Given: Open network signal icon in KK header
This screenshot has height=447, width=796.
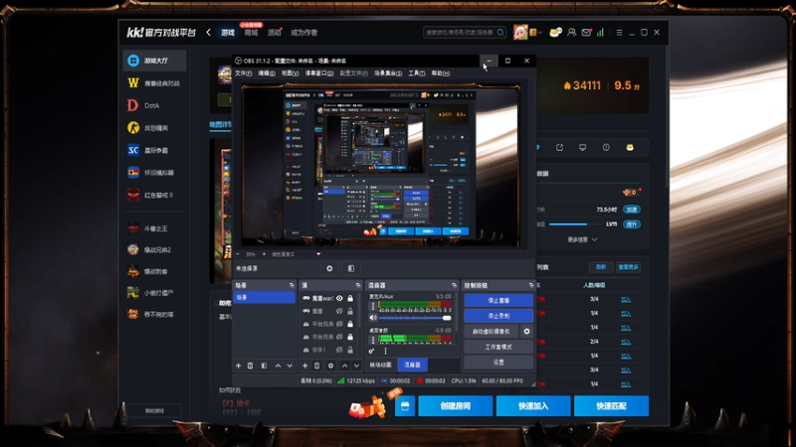Looking at the screenshot, I should point(601,33).
